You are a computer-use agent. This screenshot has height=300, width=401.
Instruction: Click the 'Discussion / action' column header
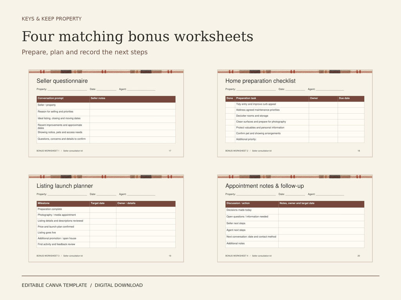(252, 204)
